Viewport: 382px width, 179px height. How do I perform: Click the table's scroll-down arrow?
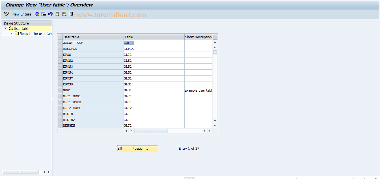click(215, 125)
